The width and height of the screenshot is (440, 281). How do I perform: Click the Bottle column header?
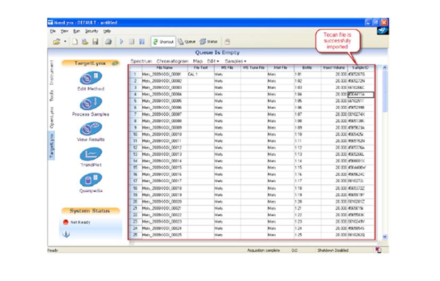pos(307,67)
